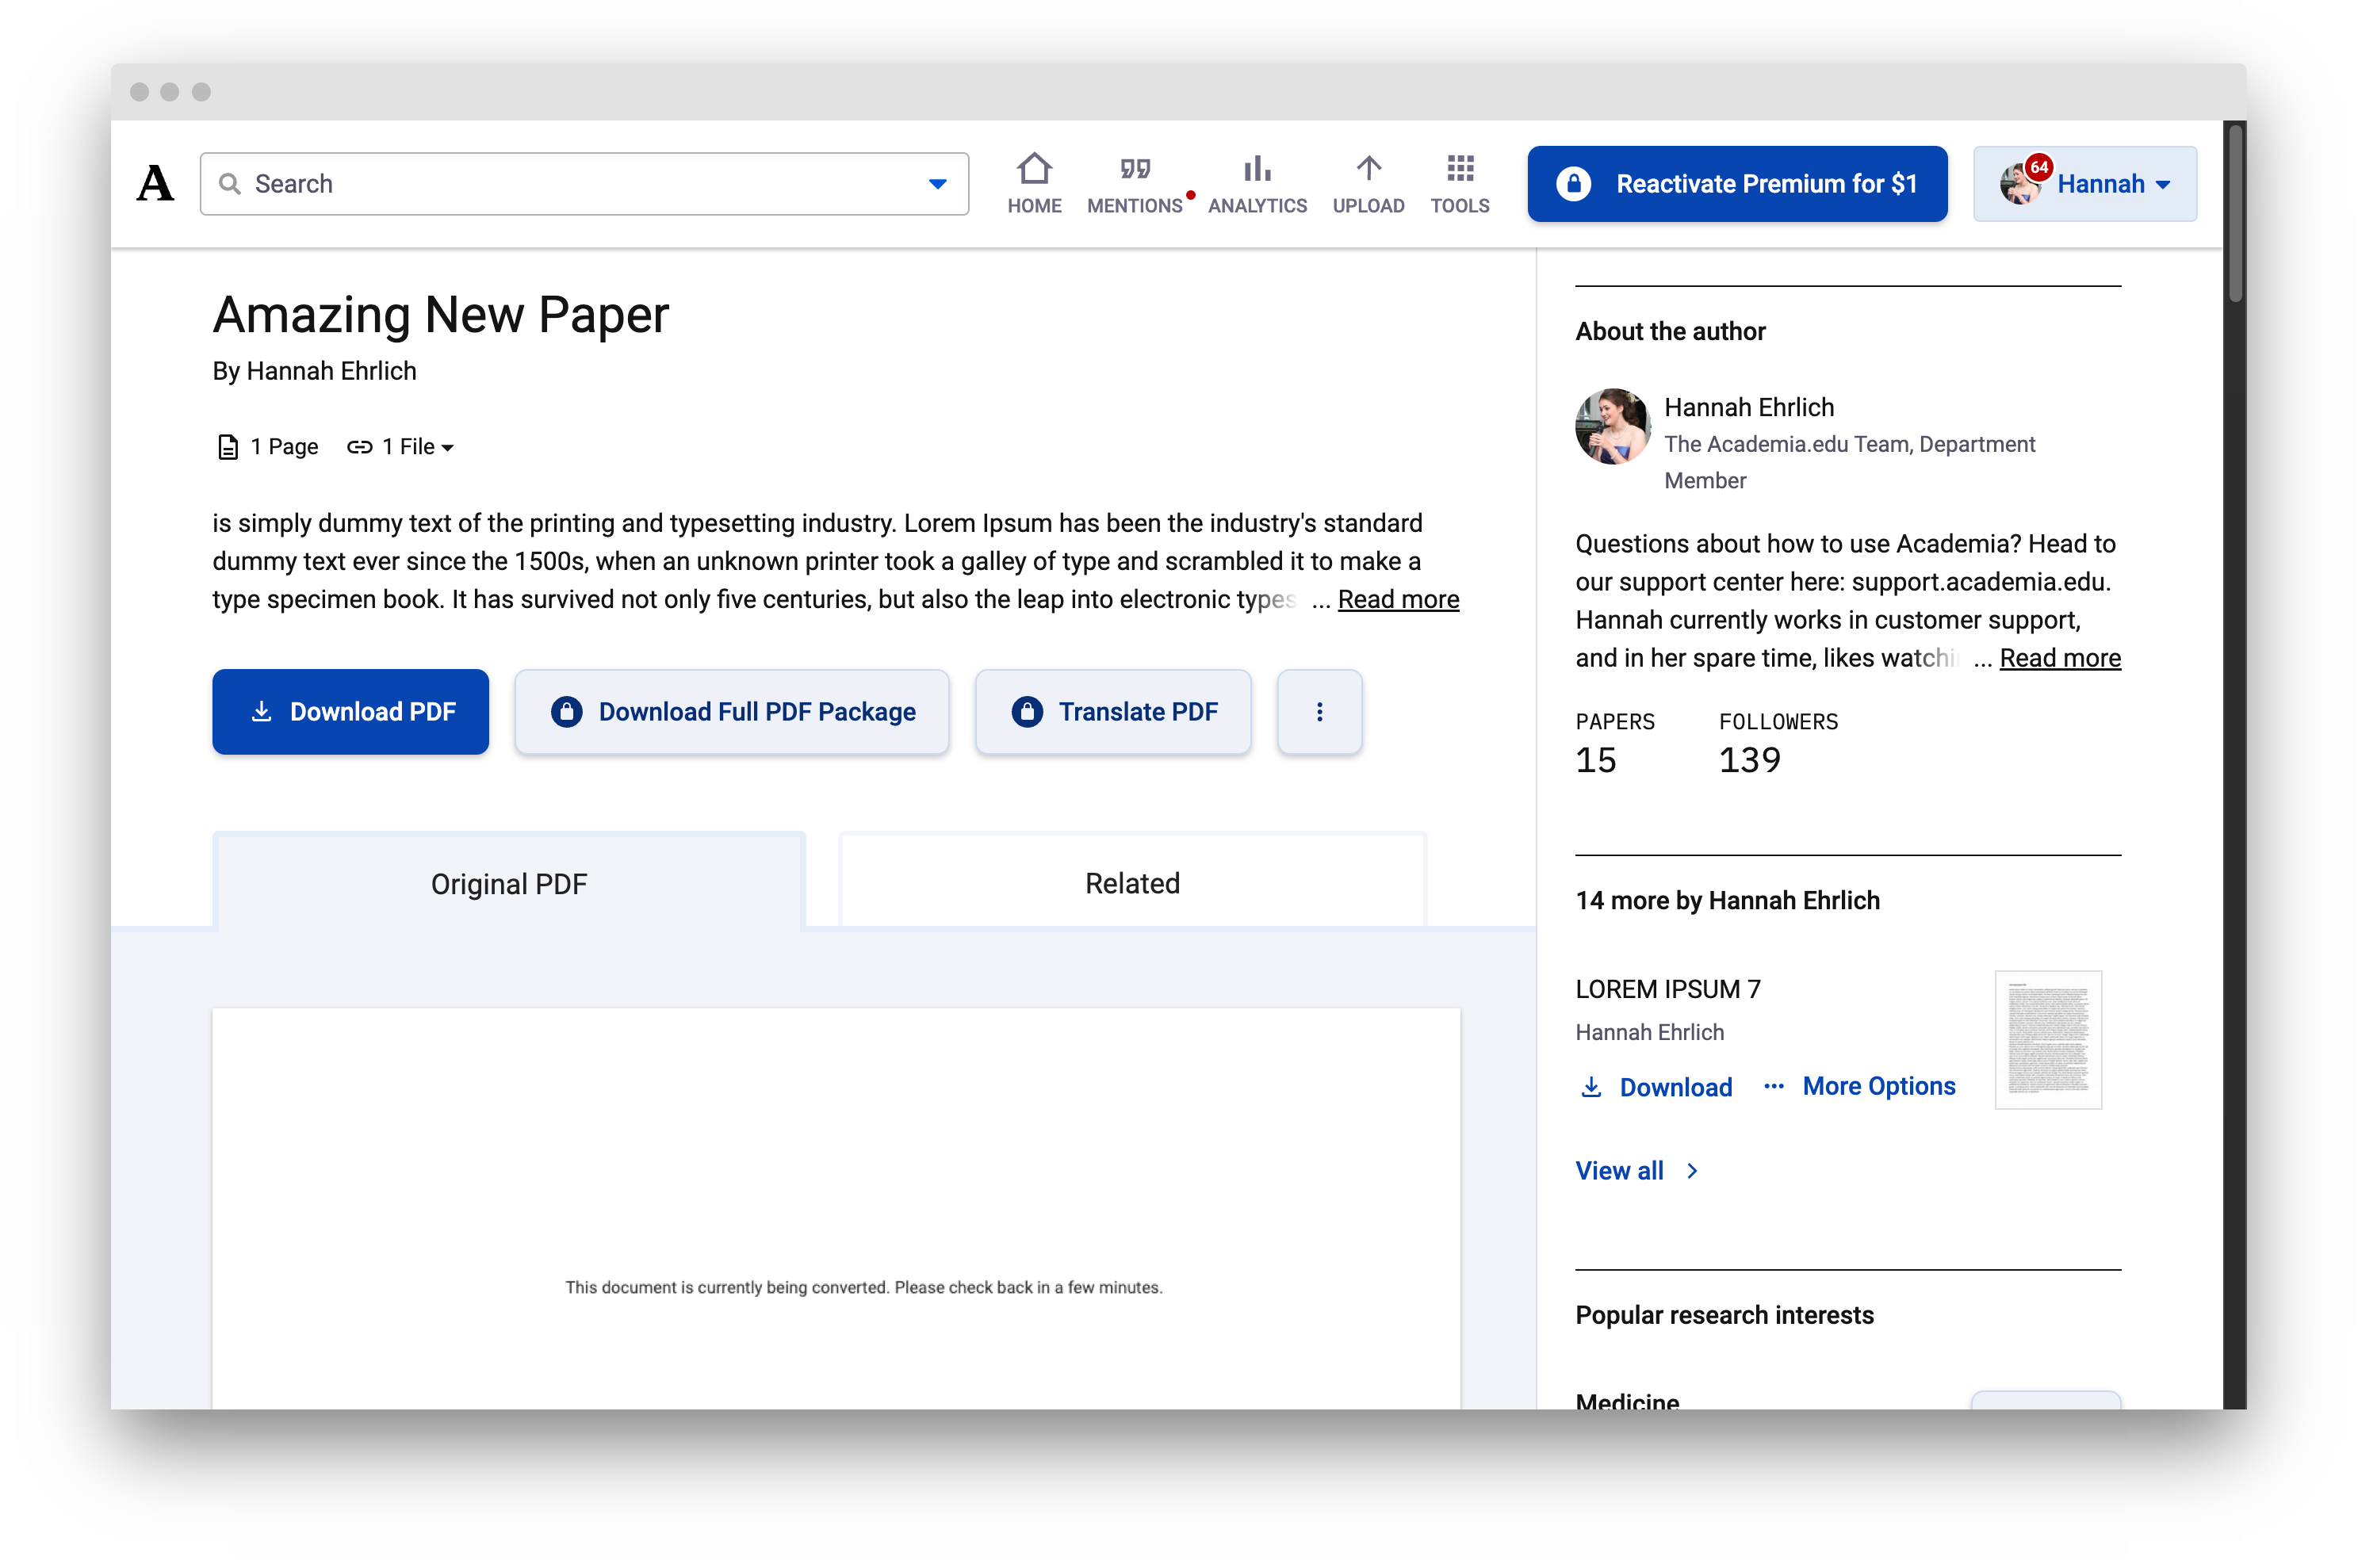Expand the search box dropdown arrow
The image size is (2358, 1568).
pos(937,184)
